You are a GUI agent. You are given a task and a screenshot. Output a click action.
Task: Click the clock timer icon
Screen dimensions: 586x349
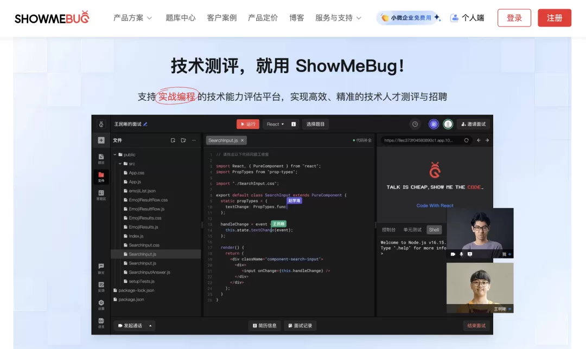[415, 124]
